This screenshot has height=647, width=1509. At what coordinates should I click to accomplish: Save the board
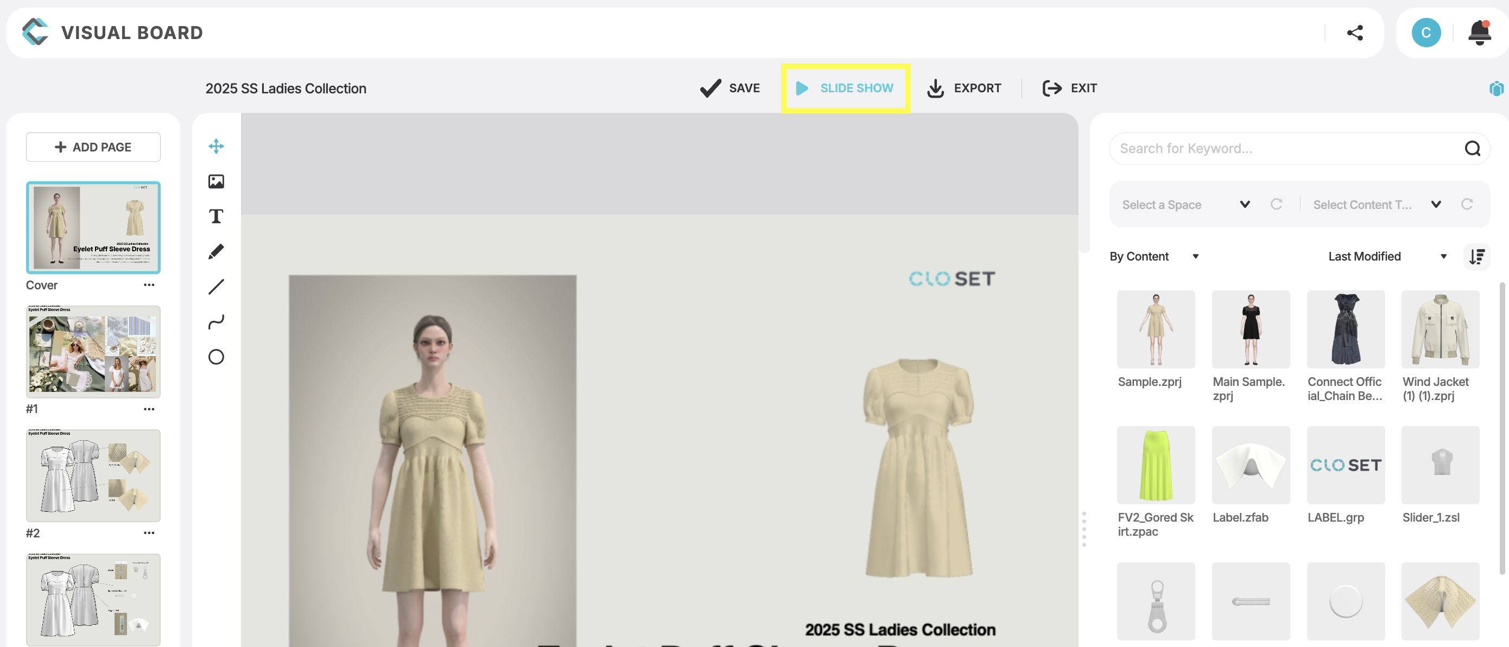[730, 88]
